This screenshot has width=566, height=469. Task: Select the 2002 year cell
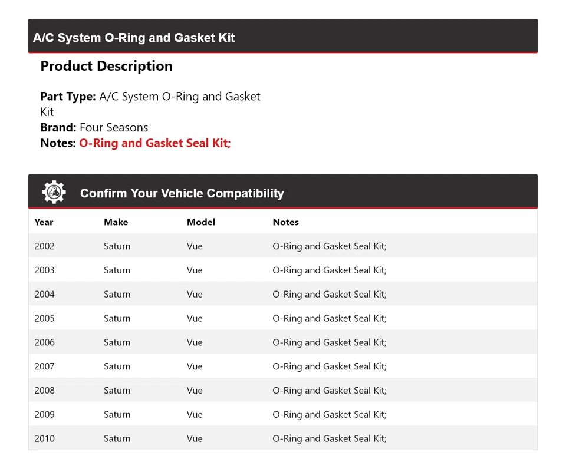pos(44,246)
